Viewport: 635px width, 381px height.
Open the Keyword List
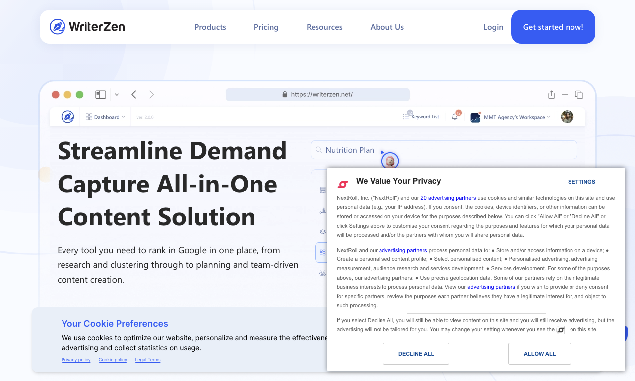(421, 117)
